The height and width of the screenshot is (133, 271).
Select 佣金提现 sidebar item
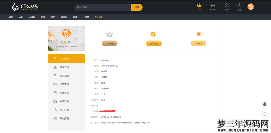point(66,118)
